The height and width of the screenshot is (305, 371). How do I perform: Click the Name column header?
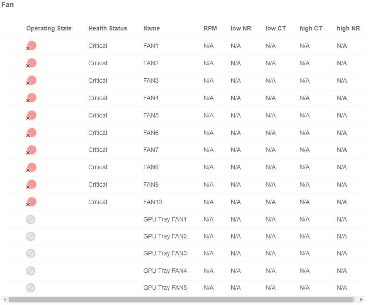pyautogui.click(x=152, y=28)
